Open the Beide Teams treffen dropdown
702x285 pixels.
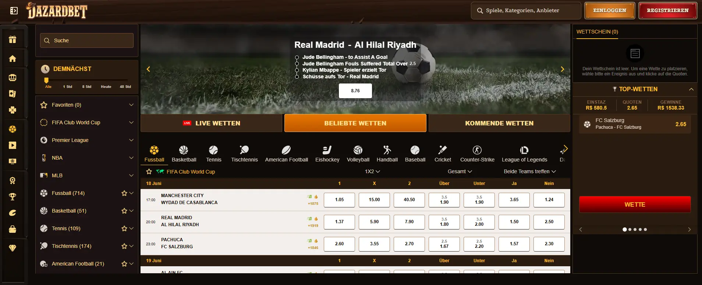530,171
